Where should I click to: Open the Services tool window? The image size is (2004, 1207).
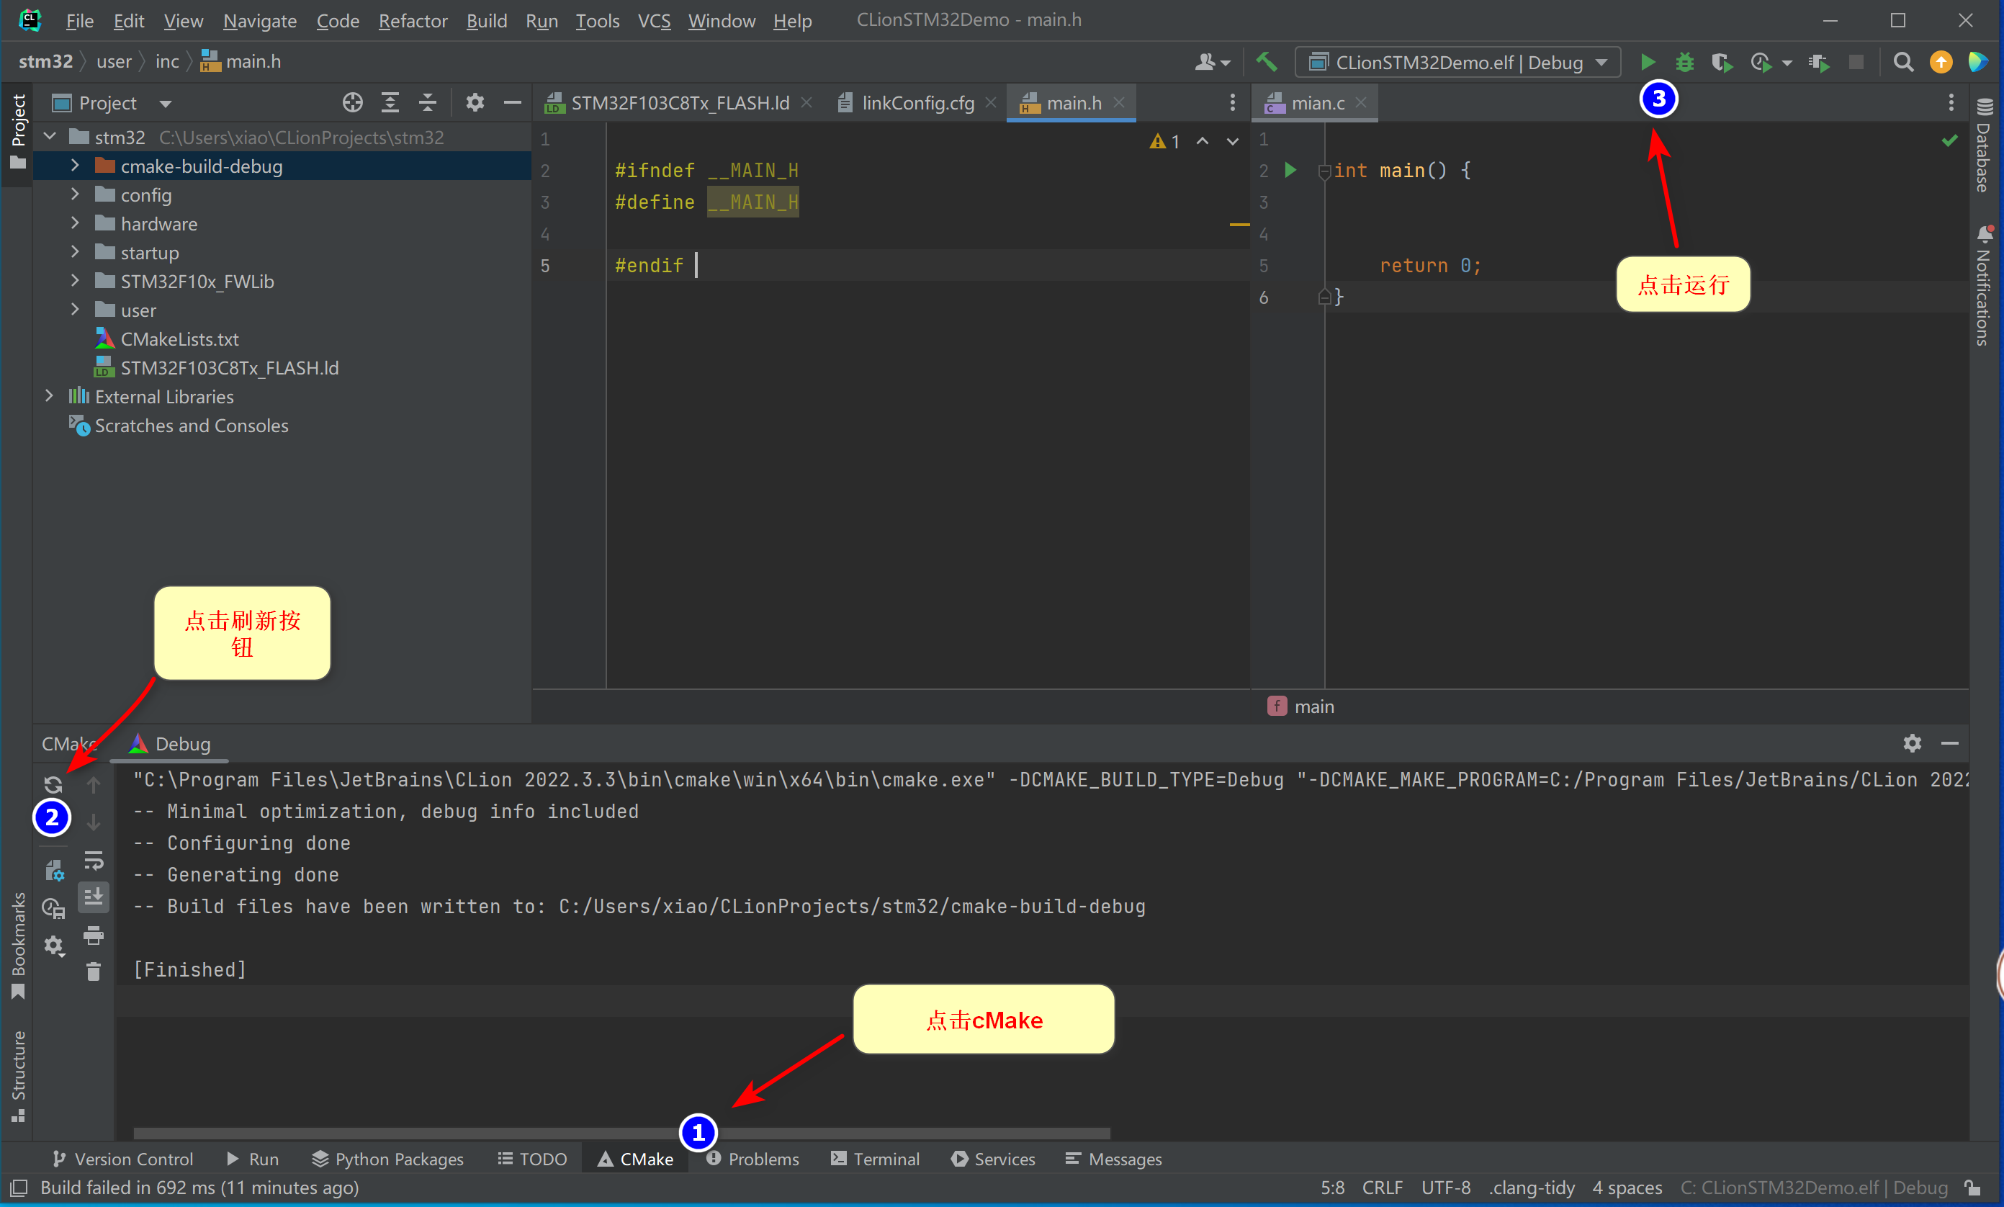pos(993,1158)
